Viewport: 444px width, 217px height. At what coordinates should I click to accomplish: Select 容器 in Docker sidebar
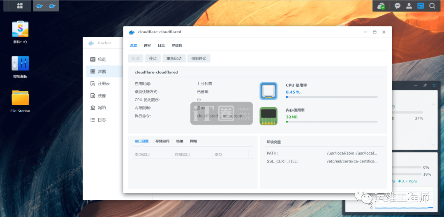pos(105,71)
